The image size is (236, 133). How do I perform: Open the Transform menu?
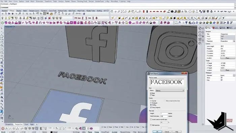48,1
